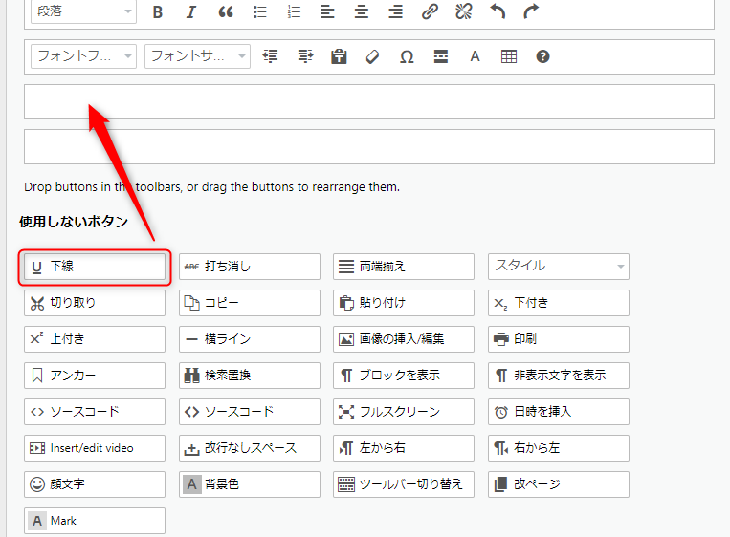Click the Bold icon in toolbar
The height and width of the screenshot is (537, 730).
pos(157,11)
